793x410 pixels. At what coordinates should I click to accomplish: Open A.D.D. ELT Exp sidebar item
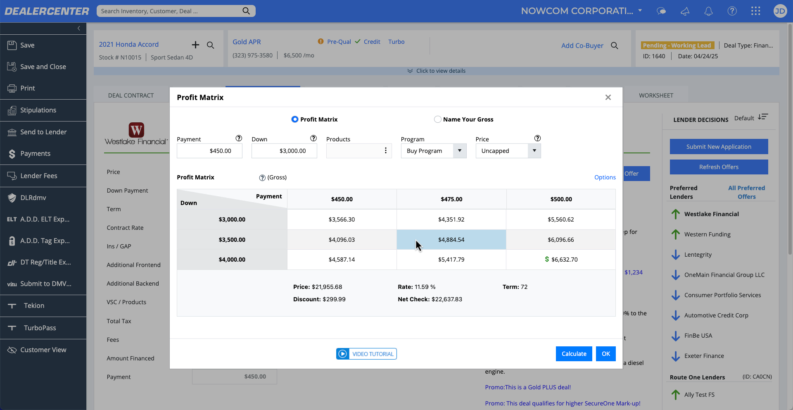tap(43, 219)
